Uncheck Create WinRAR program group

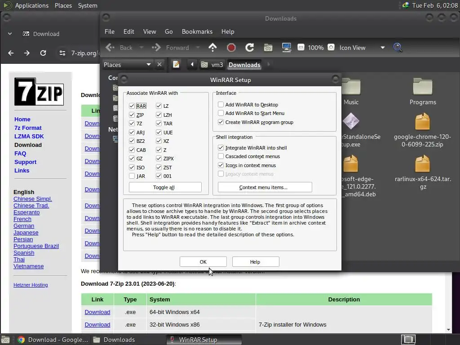tap(221, 122)
